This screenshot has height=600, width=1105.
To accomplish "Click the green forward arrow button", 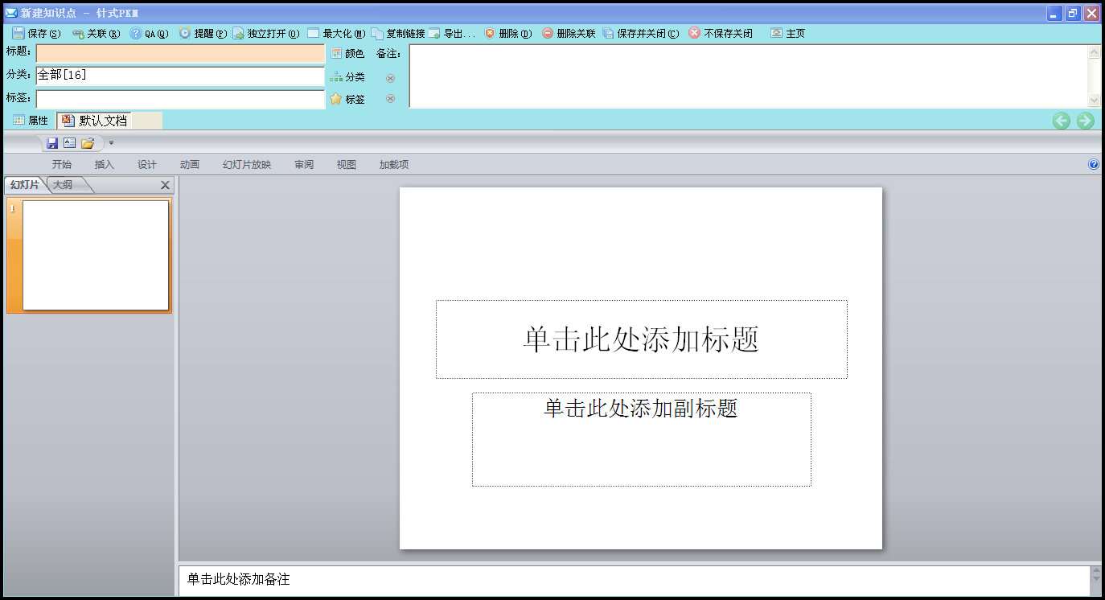I will 1085,121.
